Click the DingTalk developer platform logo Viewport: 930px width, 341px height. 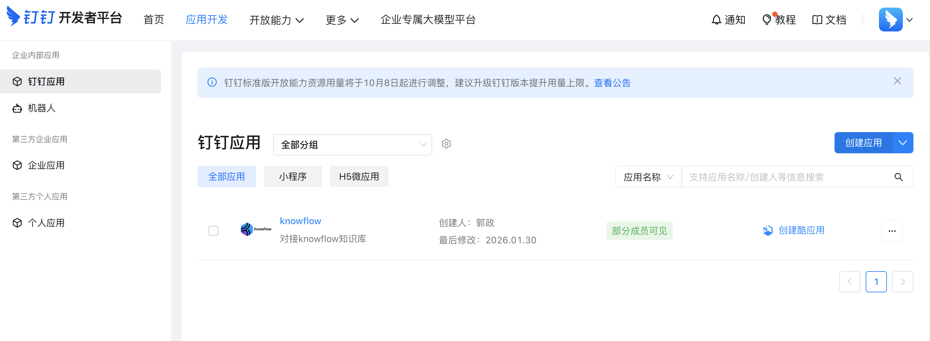coord(64,17)
